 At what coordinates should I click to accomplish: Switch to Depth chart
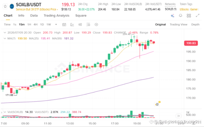tap(195, 25)
